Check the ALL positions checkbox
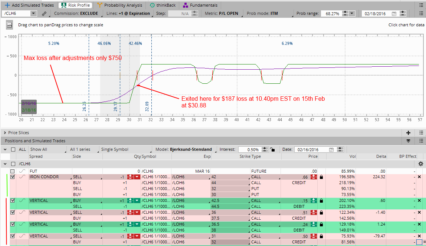Image resolution: width=426 pixels, height=246 pixels. pyautogui.click(x=13, y=149)
